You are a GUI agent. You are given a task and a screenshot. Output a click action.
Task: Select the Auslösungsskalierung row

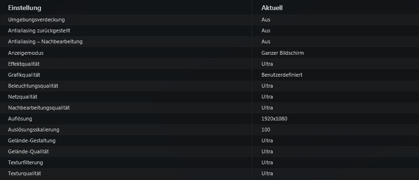coord(209,130)
